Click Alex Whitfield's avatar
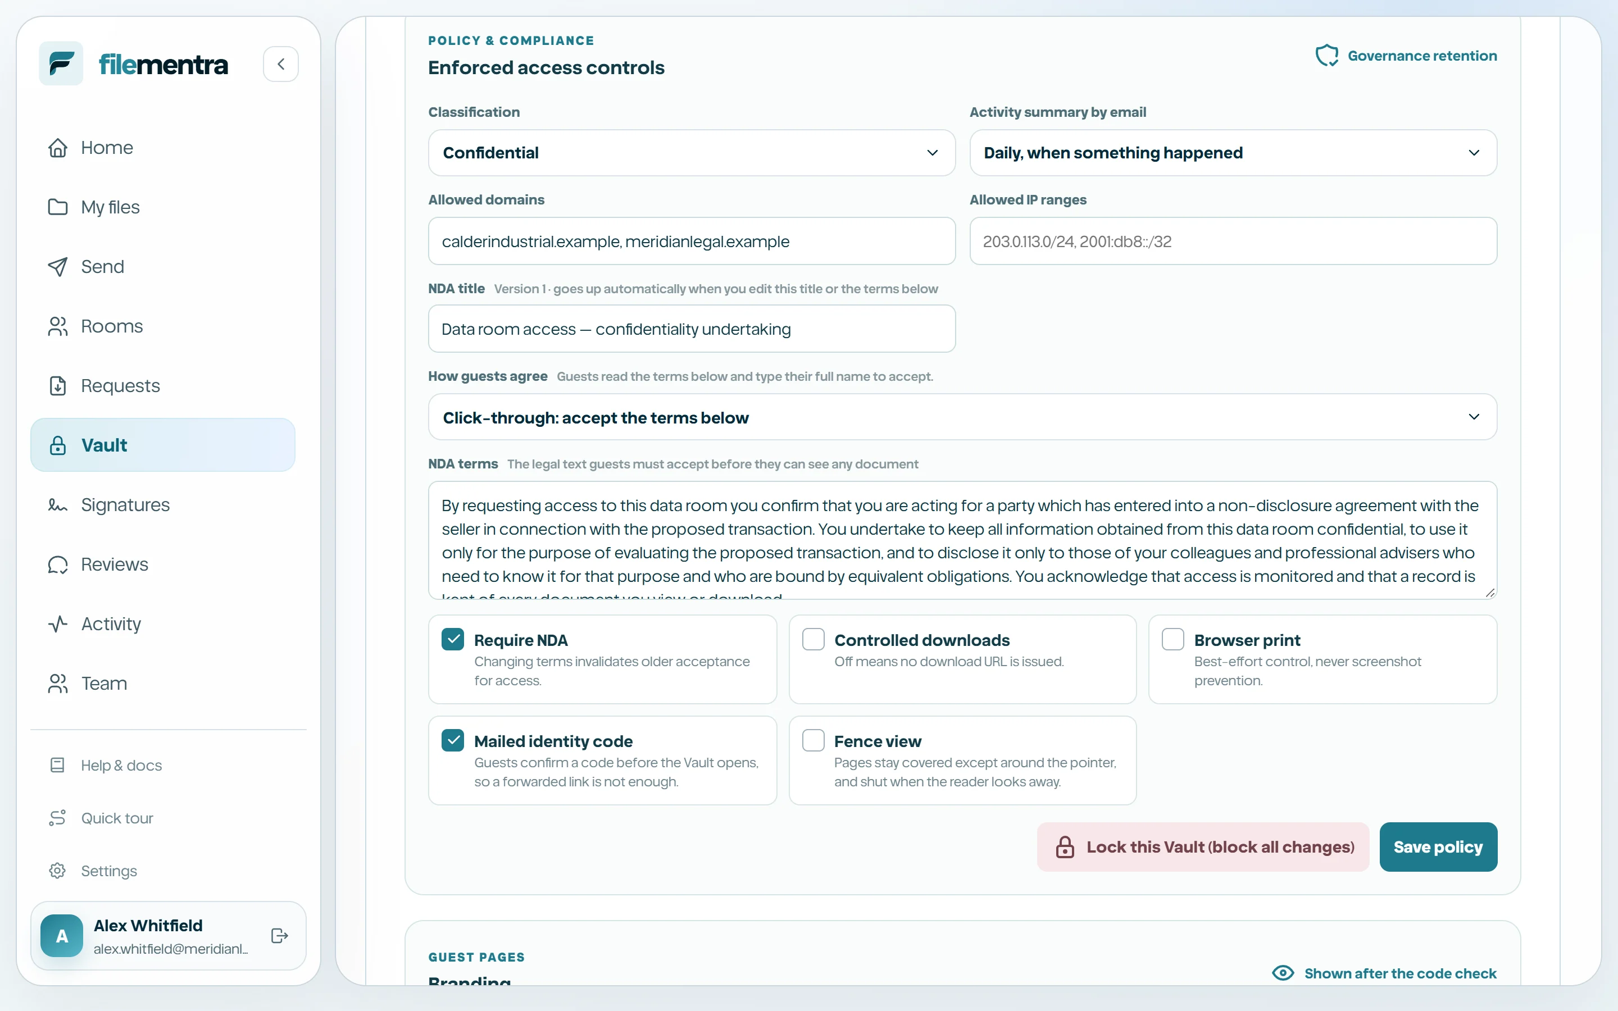This screenshot has height=1011, width=1618. click(x=61, y=935)
